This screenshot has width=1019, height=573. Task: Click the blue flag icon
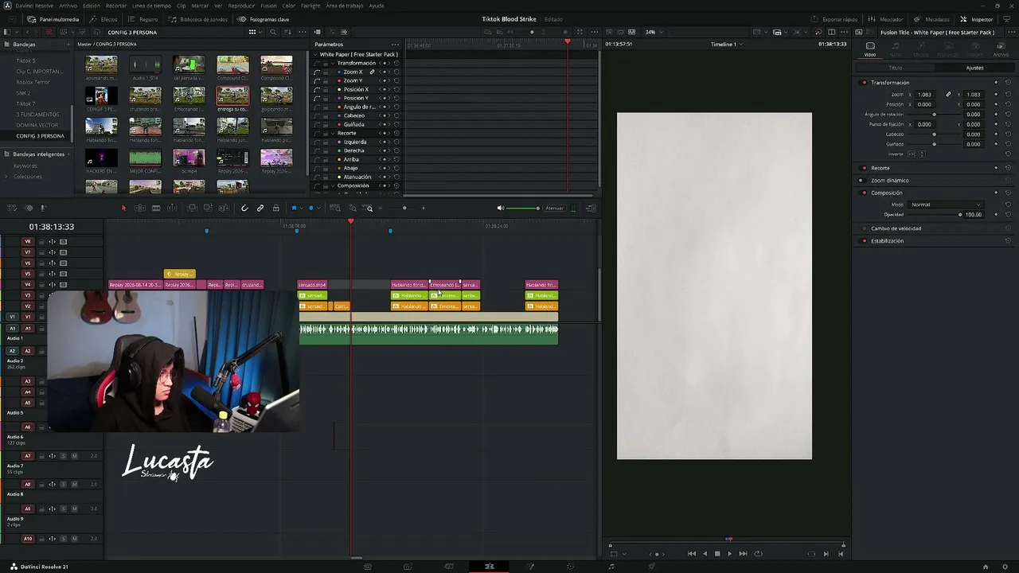(294, 209)
